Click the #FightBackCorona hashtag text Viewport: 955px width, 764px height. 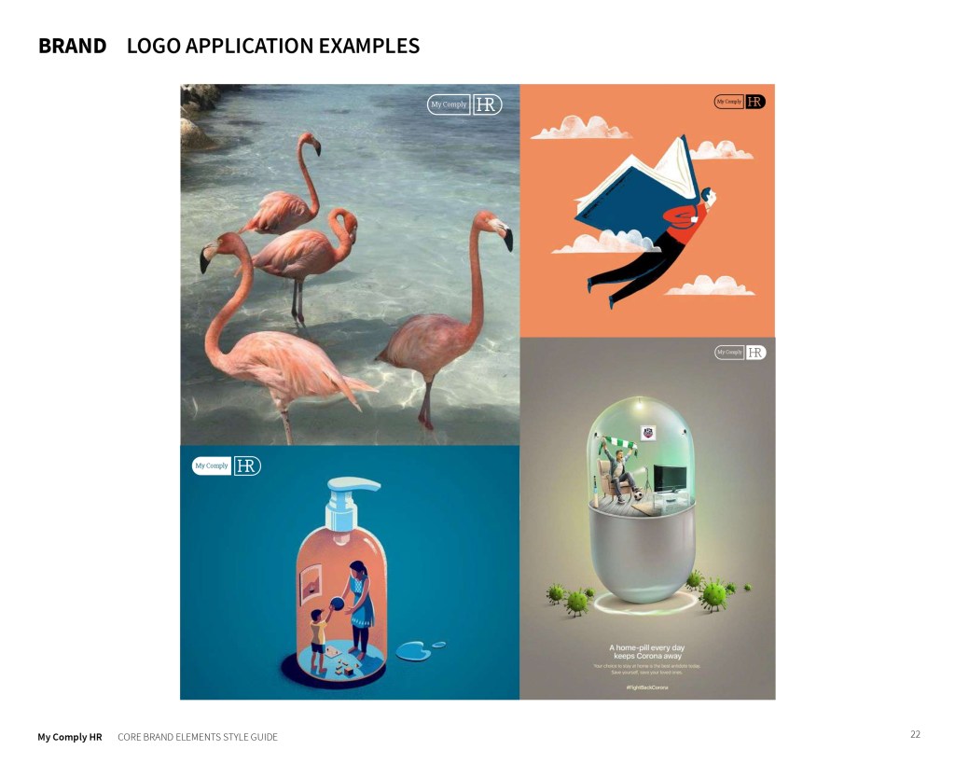(x=647, y=688)
